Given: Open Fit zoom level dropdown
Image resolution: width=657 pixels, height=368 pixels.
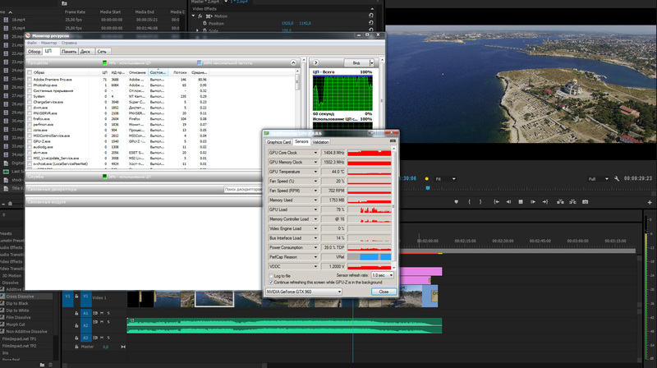Looking at the screenshot, I should 445,179.
